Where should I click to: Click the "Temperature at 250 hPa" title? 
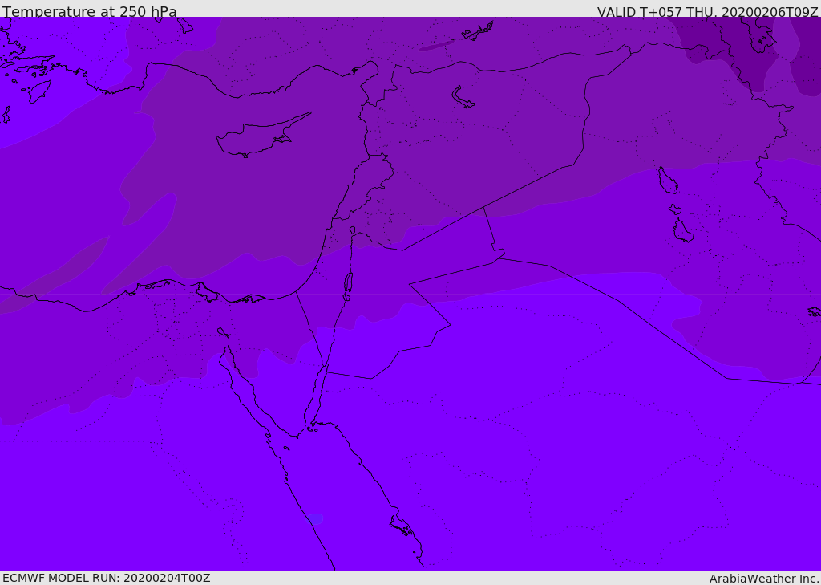(90, 11)
